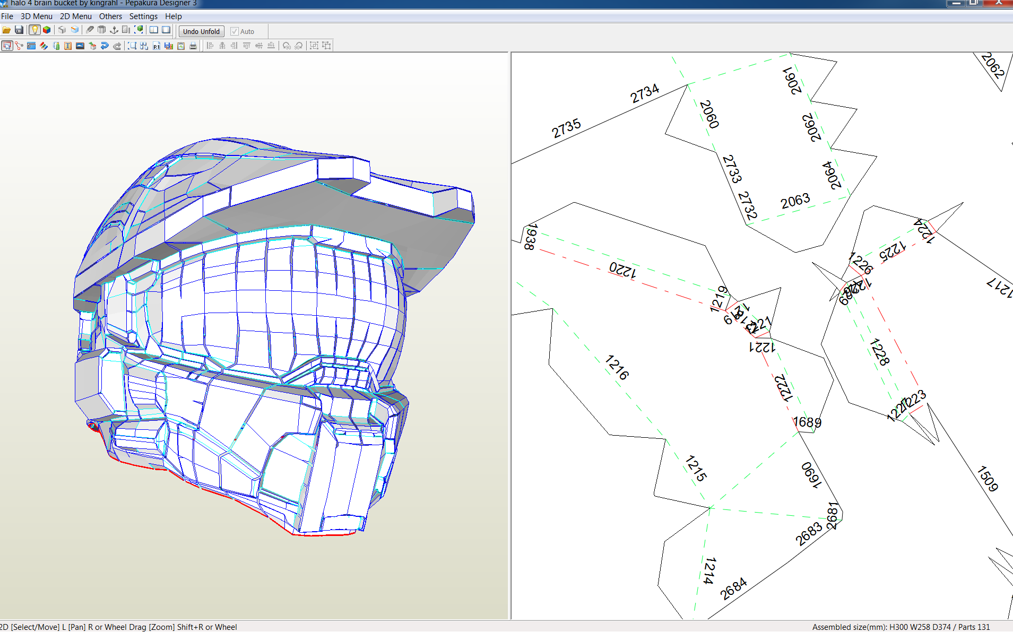
Task: Click edge number 2734 in 2D pattern
Action: click(x=645, y=93)
